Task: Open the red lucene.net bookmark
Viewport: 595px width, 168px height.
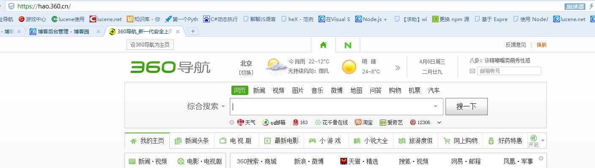Action: (x=106, y=19)
